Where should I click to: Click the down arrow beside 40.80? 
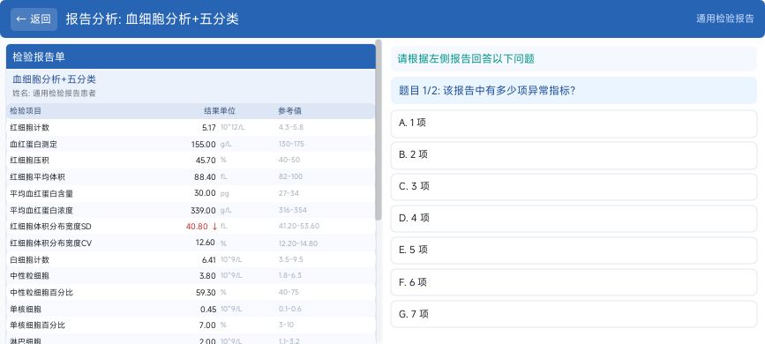tap(214, 227)
